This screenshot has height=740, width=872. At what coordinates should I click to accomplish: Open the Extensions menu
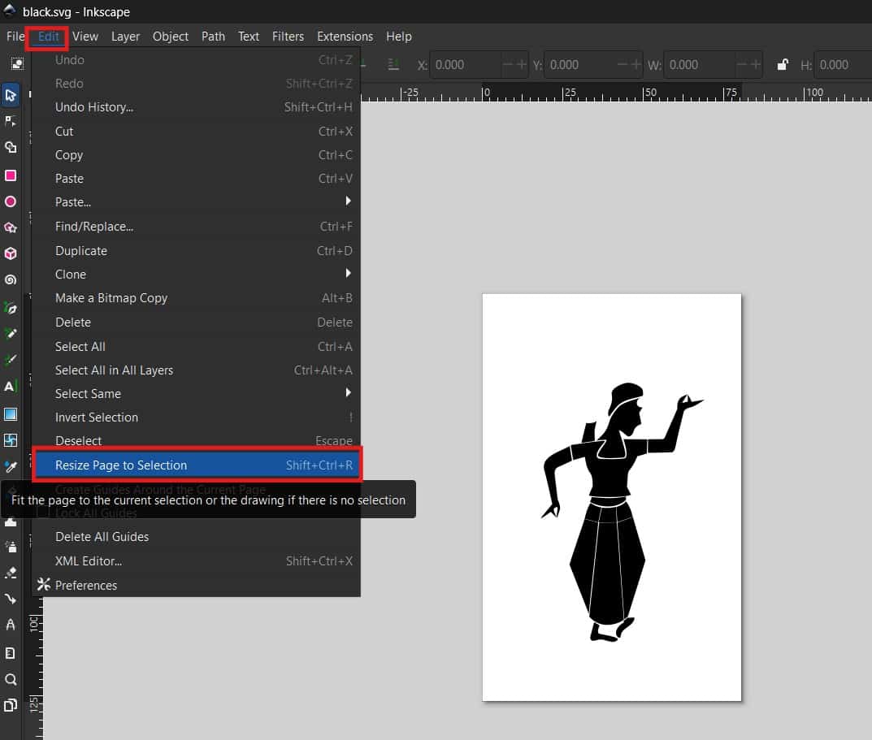pos(345,37)
